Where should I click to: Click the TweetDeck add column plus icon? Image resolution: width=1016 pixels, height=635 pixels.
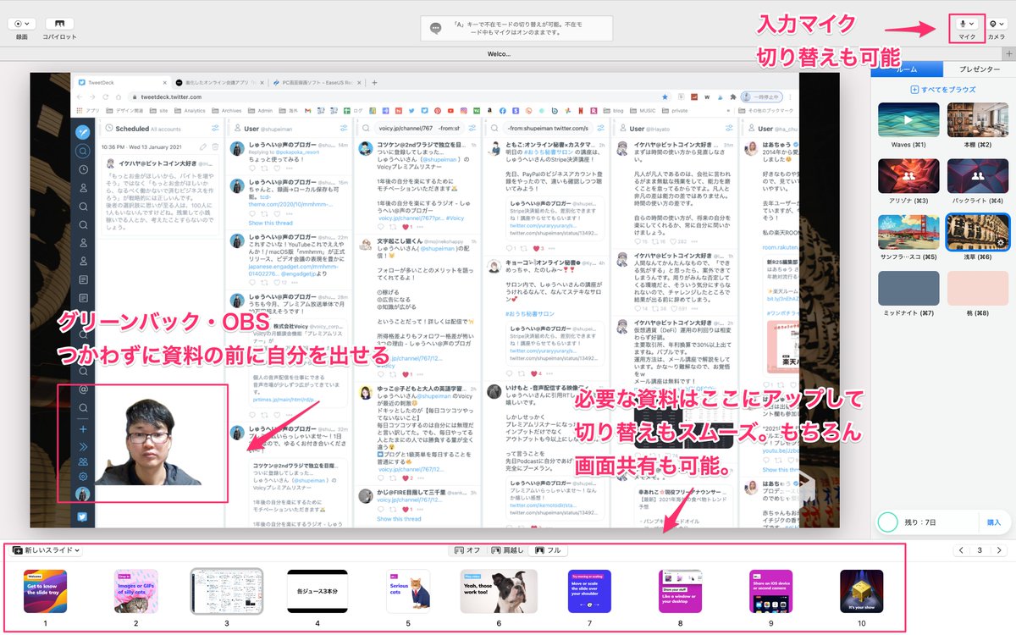click(83, 428)
